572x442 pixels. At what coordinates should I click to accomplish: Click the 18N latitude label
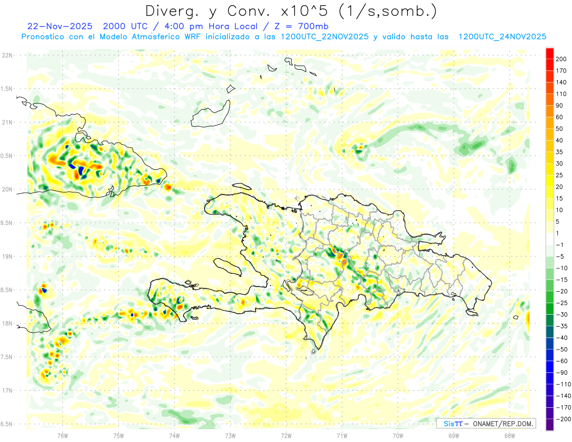coord(7,323)
